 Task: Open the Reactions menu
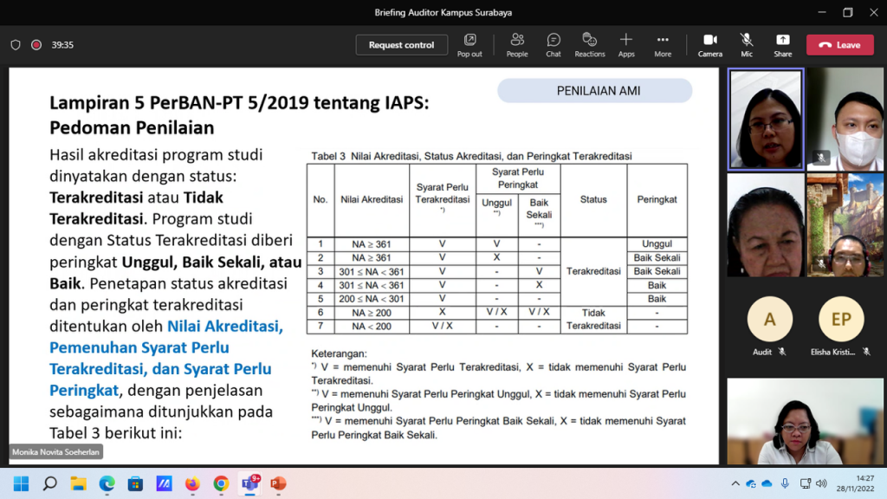click(x=589, y=45)
